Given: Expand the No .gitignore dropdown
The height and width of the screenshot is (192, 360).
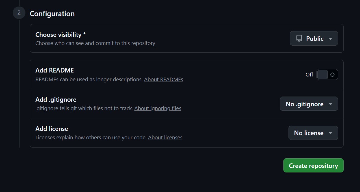Looking at the screenshot, I should click(x=309, y=104).
